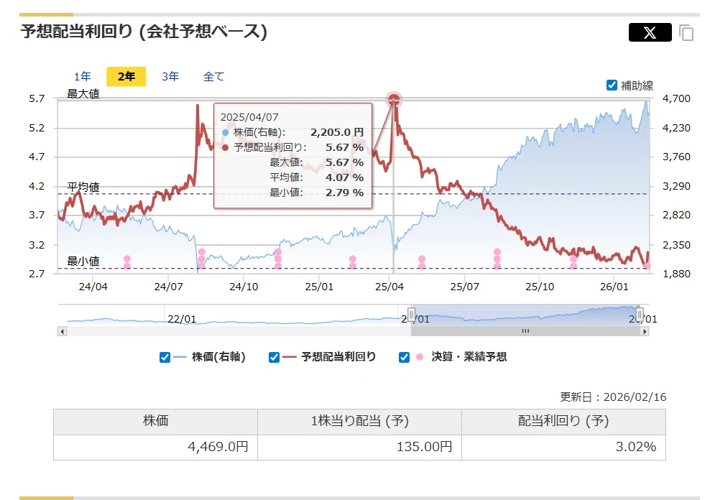The image size is (710, 500).
Task: Click the 最大値 guideline label
Action: [83, 93]
